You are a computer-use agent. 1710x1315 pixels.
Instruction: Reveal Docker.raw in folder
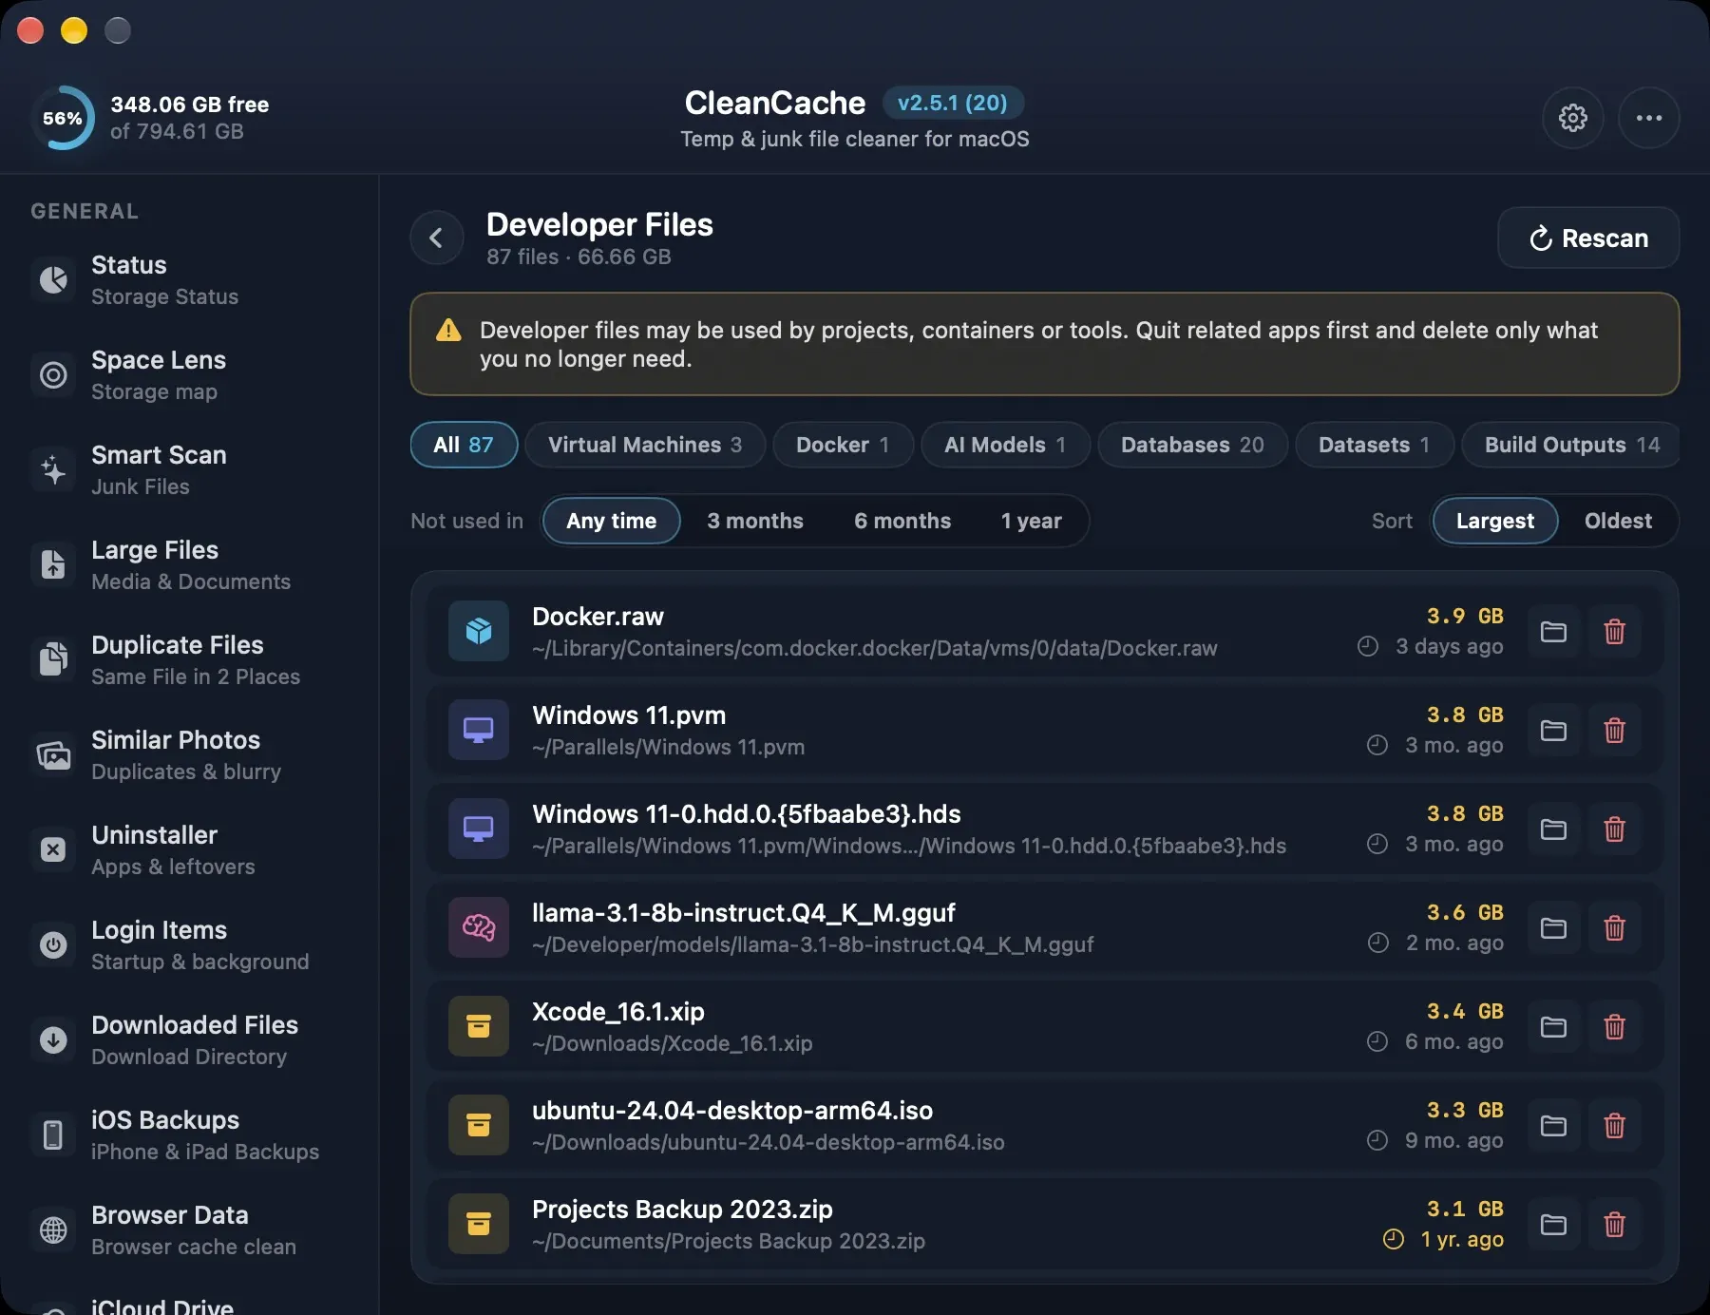tap(1553, 632)
